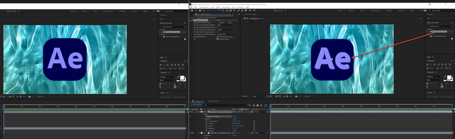Open the Composition menu

click(204, 7)
